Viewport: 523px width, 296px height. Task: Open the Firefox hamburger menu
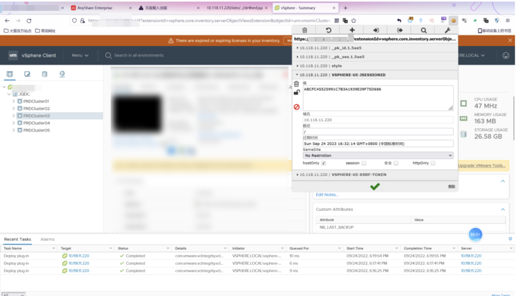(x=508, y=20)
